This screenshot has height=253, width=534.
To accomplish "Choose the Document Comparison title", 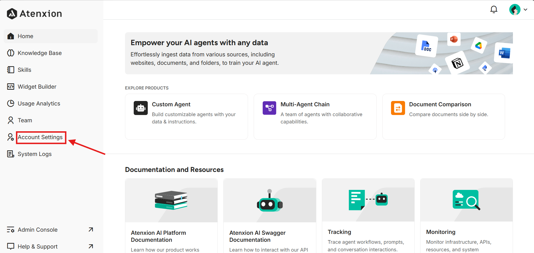I will pyautogui.click(x=440, y=104).
